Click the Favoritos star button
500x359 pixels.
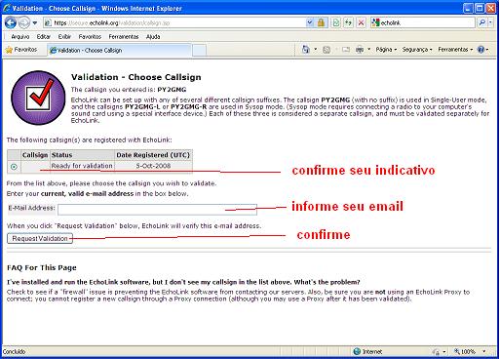click(x=21, y=50)
